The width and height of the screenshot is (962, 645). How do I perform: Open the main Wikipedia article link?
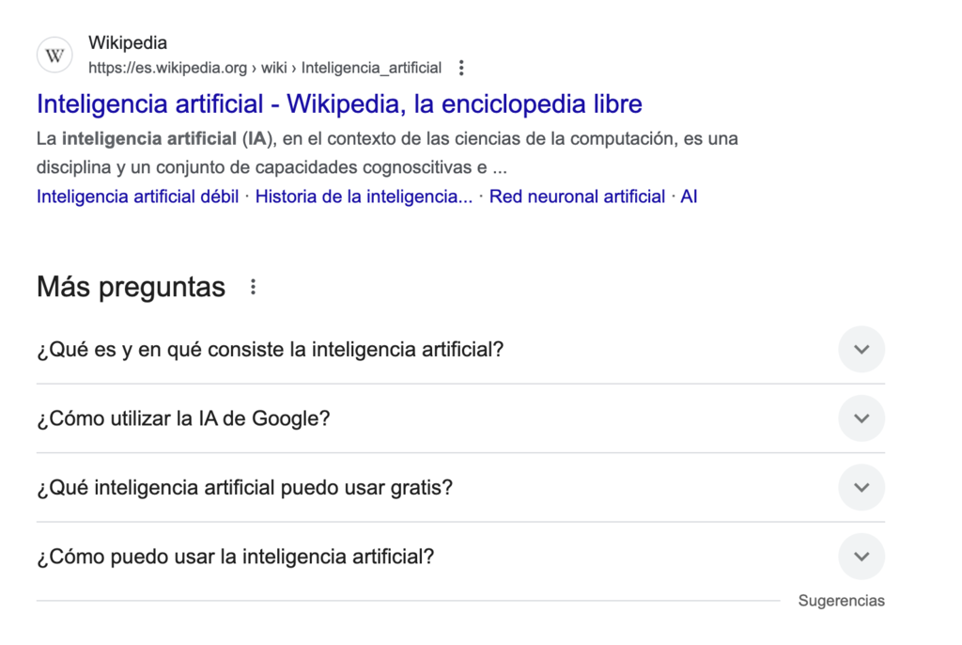[x=338, y=103]
